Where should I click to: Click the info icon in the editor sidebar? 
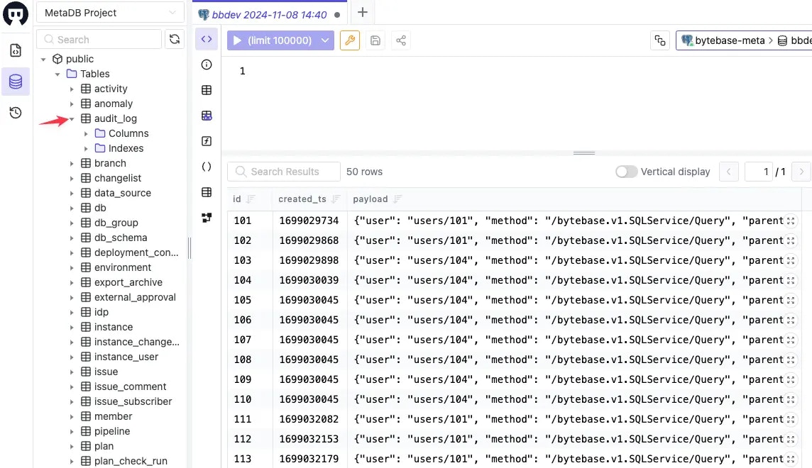point(206,65)
